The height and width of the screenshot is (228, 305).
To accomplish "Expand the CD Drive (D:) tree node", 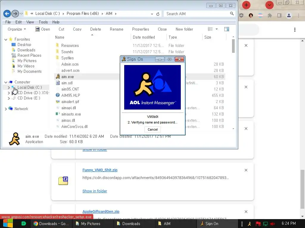I will click(x=9, y=93).
